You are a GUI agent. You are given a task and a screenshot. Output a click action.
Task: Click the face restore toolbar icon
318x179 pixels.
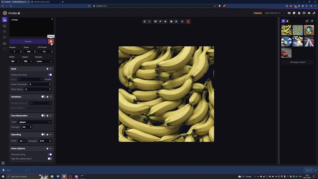171,21
